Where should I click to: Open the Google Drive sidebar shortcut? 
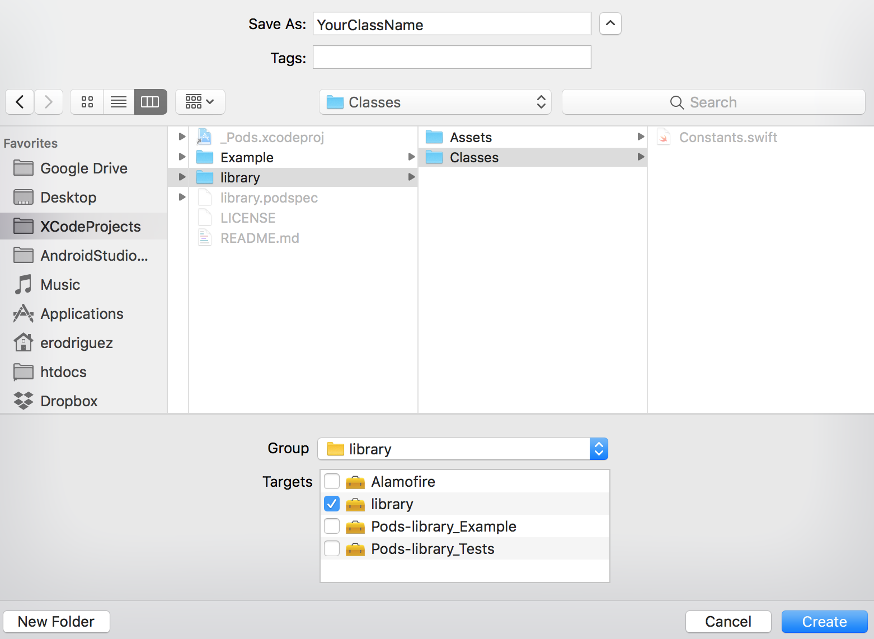[83, 168]
